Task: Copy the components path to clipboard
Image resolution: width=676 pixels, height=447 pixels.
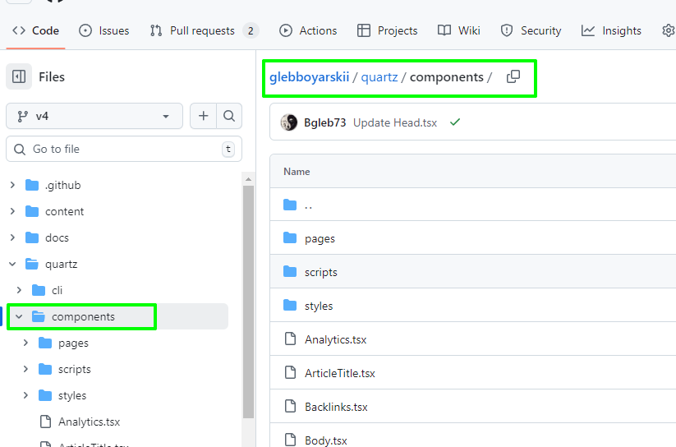Action: (513, 77)
